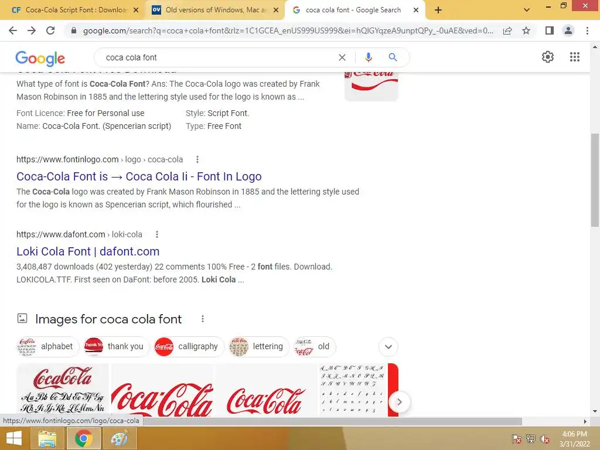Click 'Script Font.' style value
Screen dimensions: 600x450
coord(228,113)
